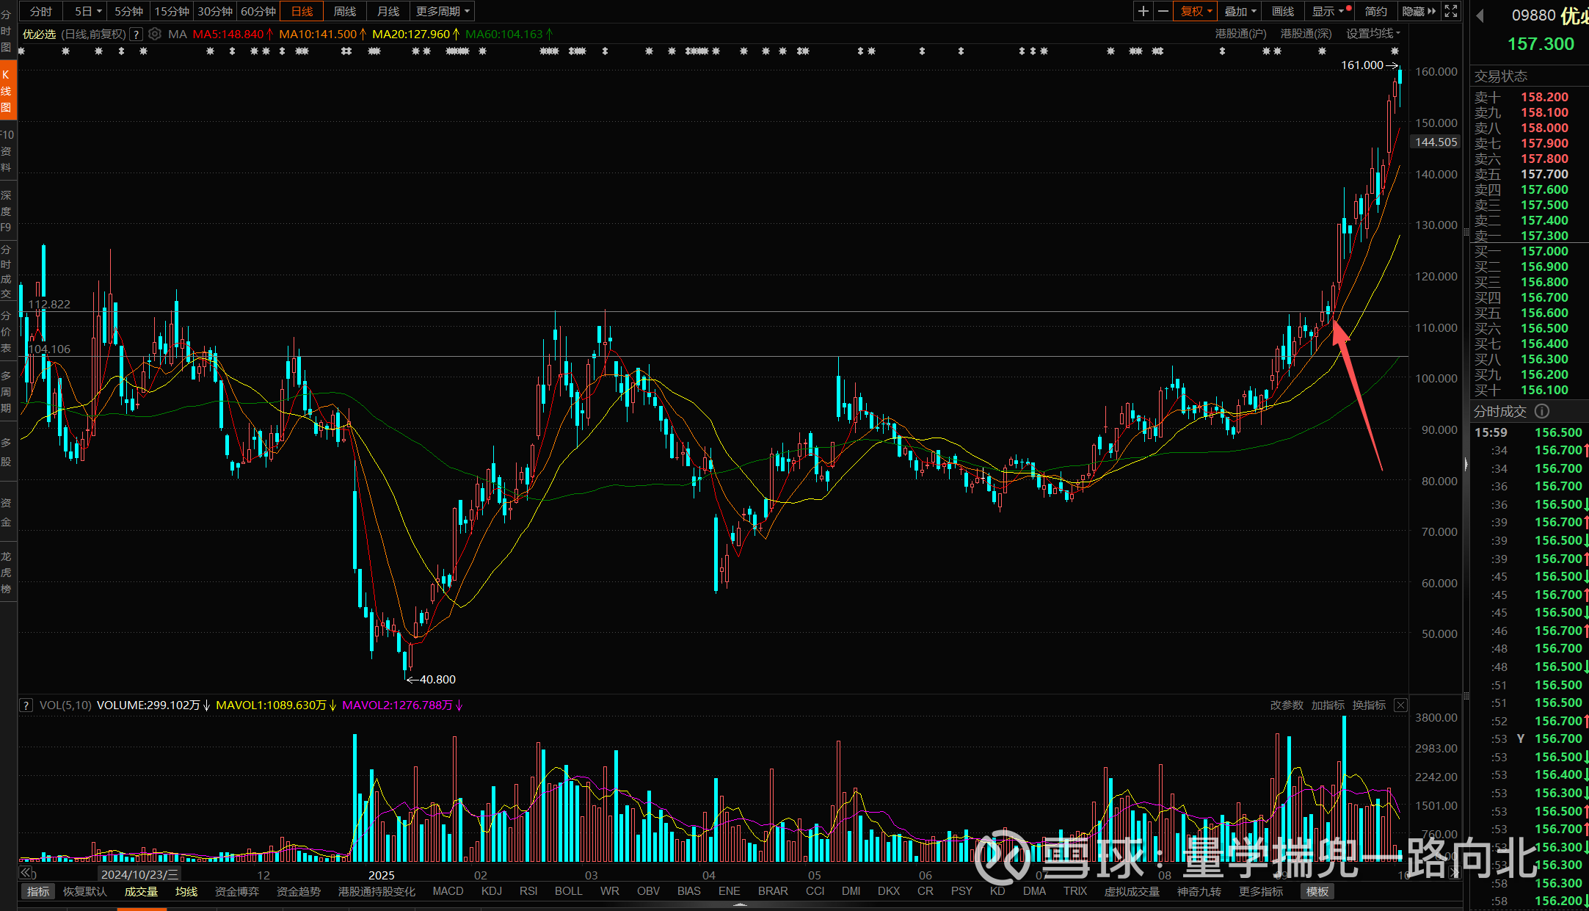Screen dimensions: 1589x911
Task: Click 换指标 to change indicator
Action: [1369, 705]
